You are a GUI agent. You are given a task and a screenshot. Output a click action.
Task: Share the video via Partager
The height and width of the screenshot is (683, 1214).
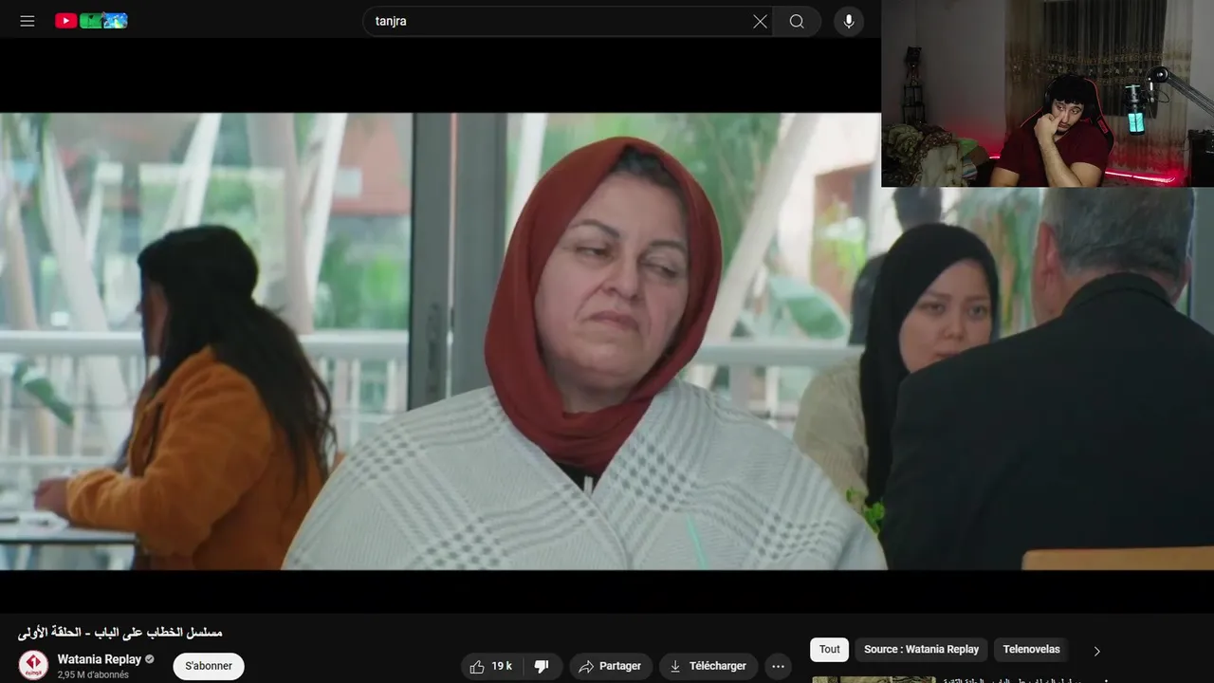click(x=611, y=666)
